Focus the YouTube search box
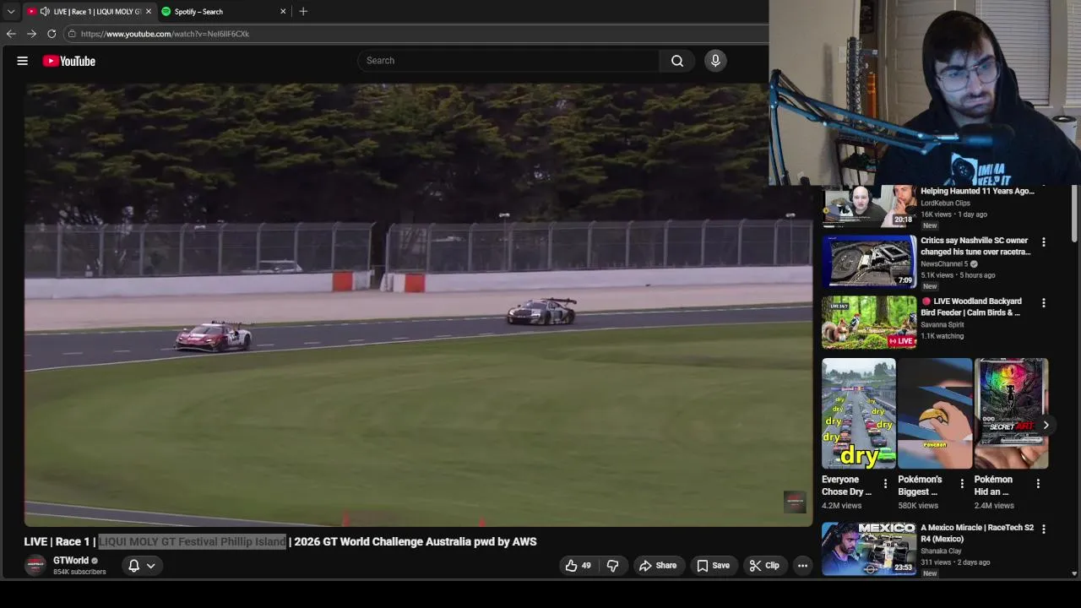This screenshot has width=1081, height=608. 509,61
